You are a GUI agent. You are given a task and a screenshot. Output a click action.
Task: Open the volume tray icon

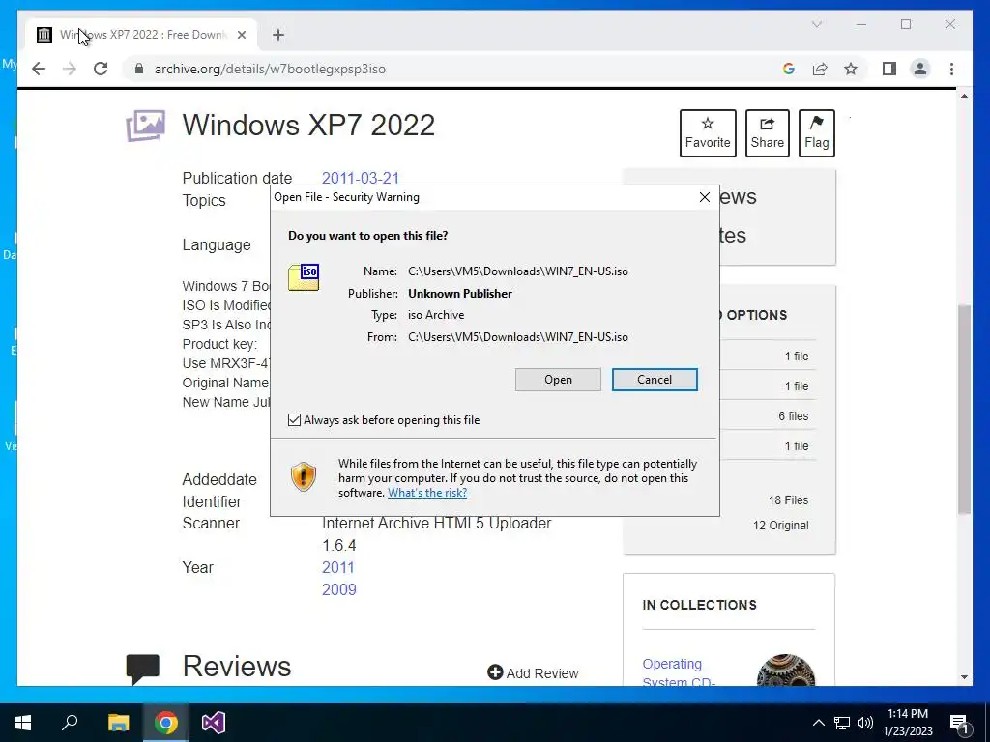click(865, 723)
